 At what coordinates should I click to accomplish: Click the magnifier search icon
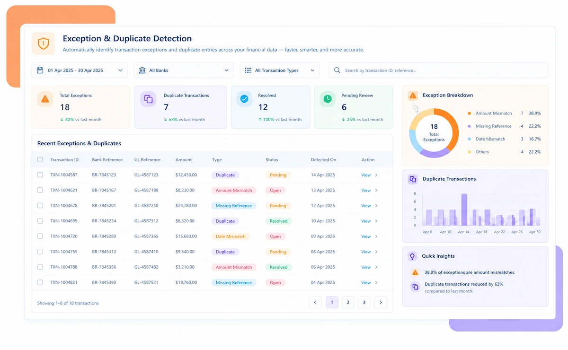pyautogui.click(x=337, y=70)
